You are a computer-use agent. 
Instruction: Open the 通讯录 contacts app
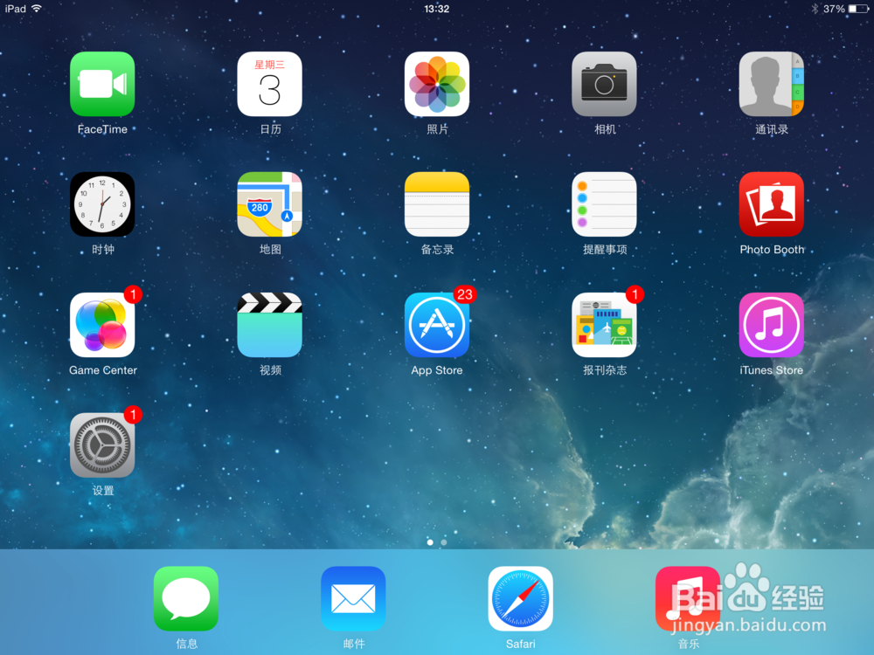tap(772, 84)
